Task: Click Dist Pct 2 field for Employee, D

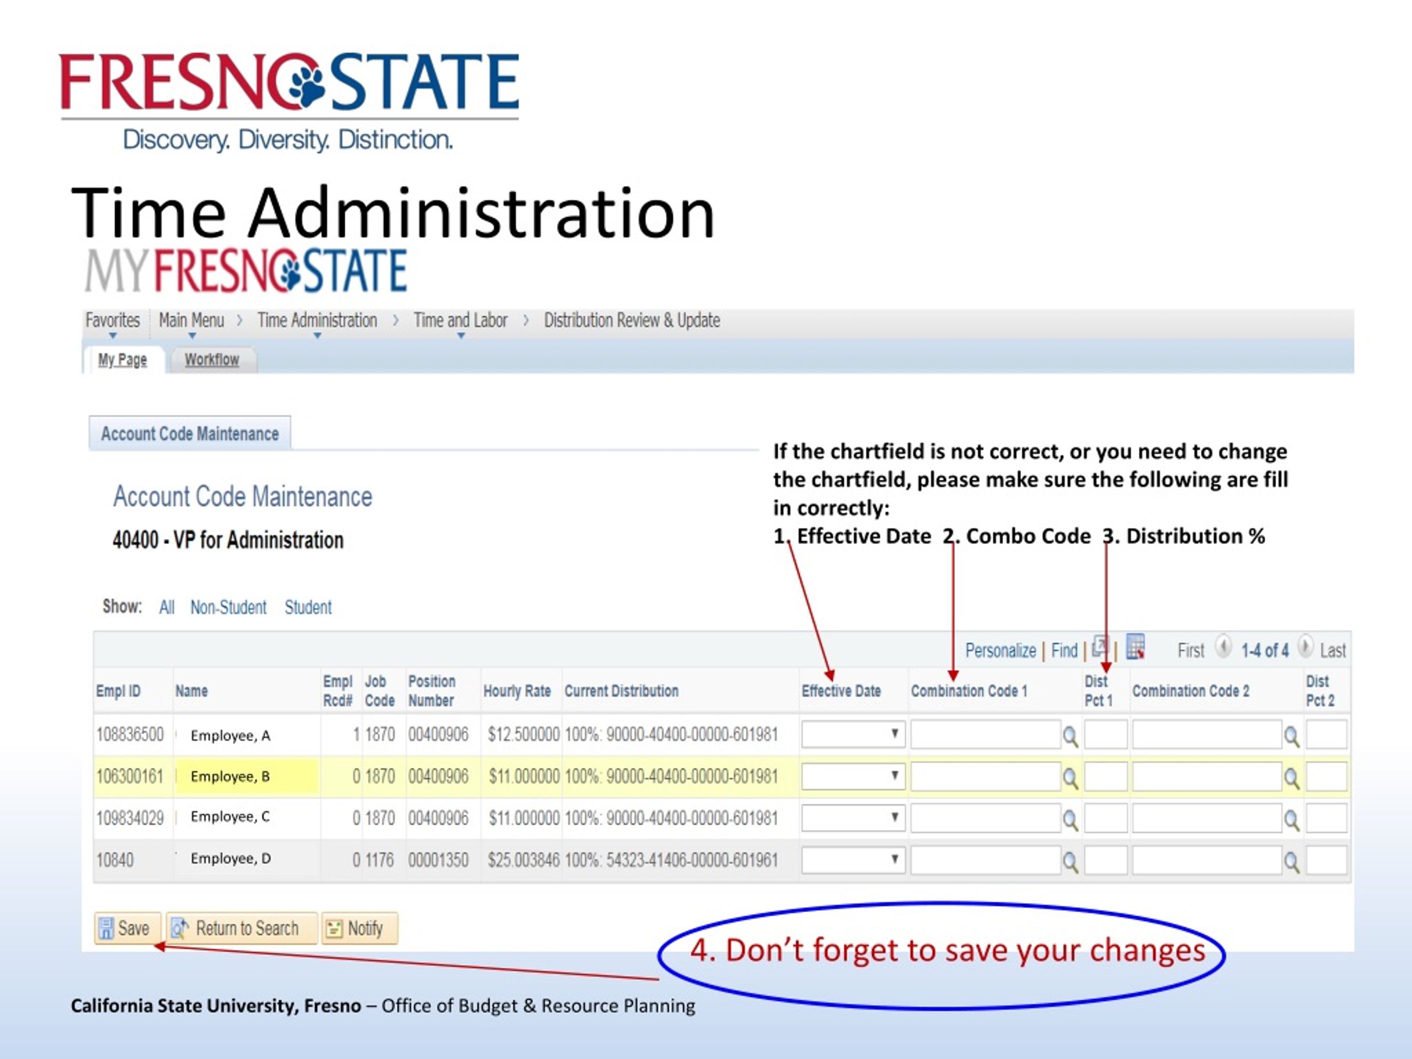Action: 1327,860
